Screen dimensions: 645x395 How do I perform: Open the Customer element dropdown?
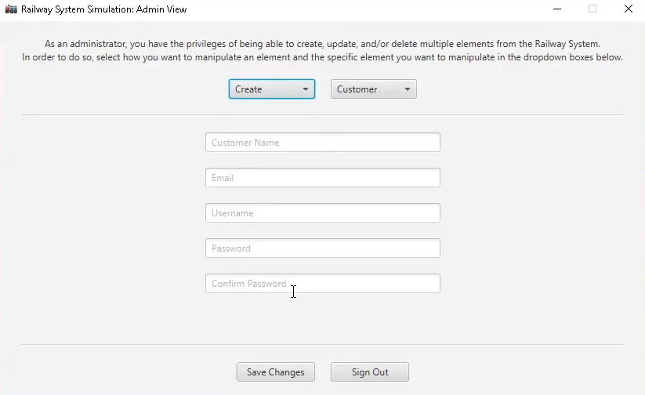(x=374, y=89)
